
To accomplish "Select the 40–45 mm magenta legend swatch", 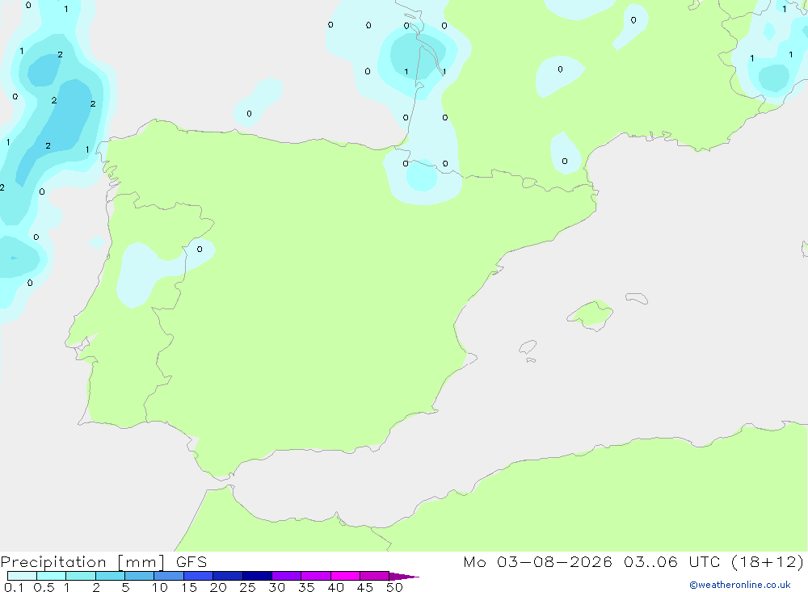I will [x=345, y=576].
